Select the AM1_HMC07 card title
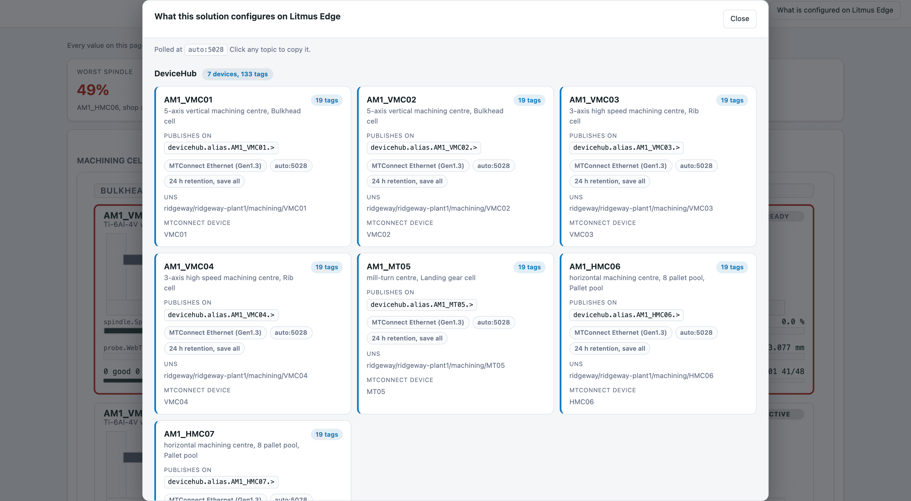Image resolution: width=911 pixels, height=501 pixels. tap(189, 434)
